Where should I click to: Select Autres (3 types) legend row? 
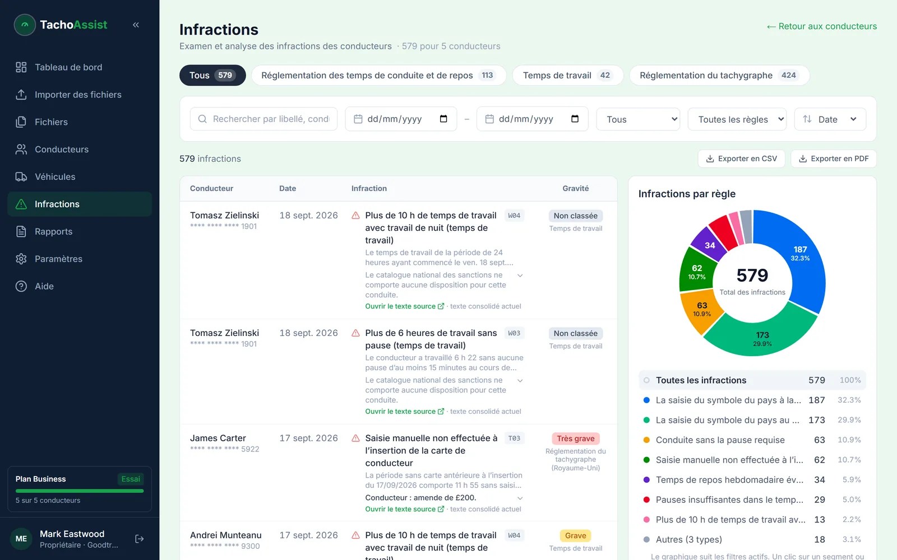click(x=752, y=540)
